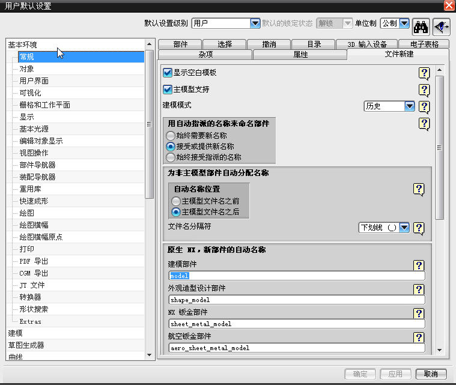Switch to 属性 tab
The image size is (456, 385).
coord(300,55)
